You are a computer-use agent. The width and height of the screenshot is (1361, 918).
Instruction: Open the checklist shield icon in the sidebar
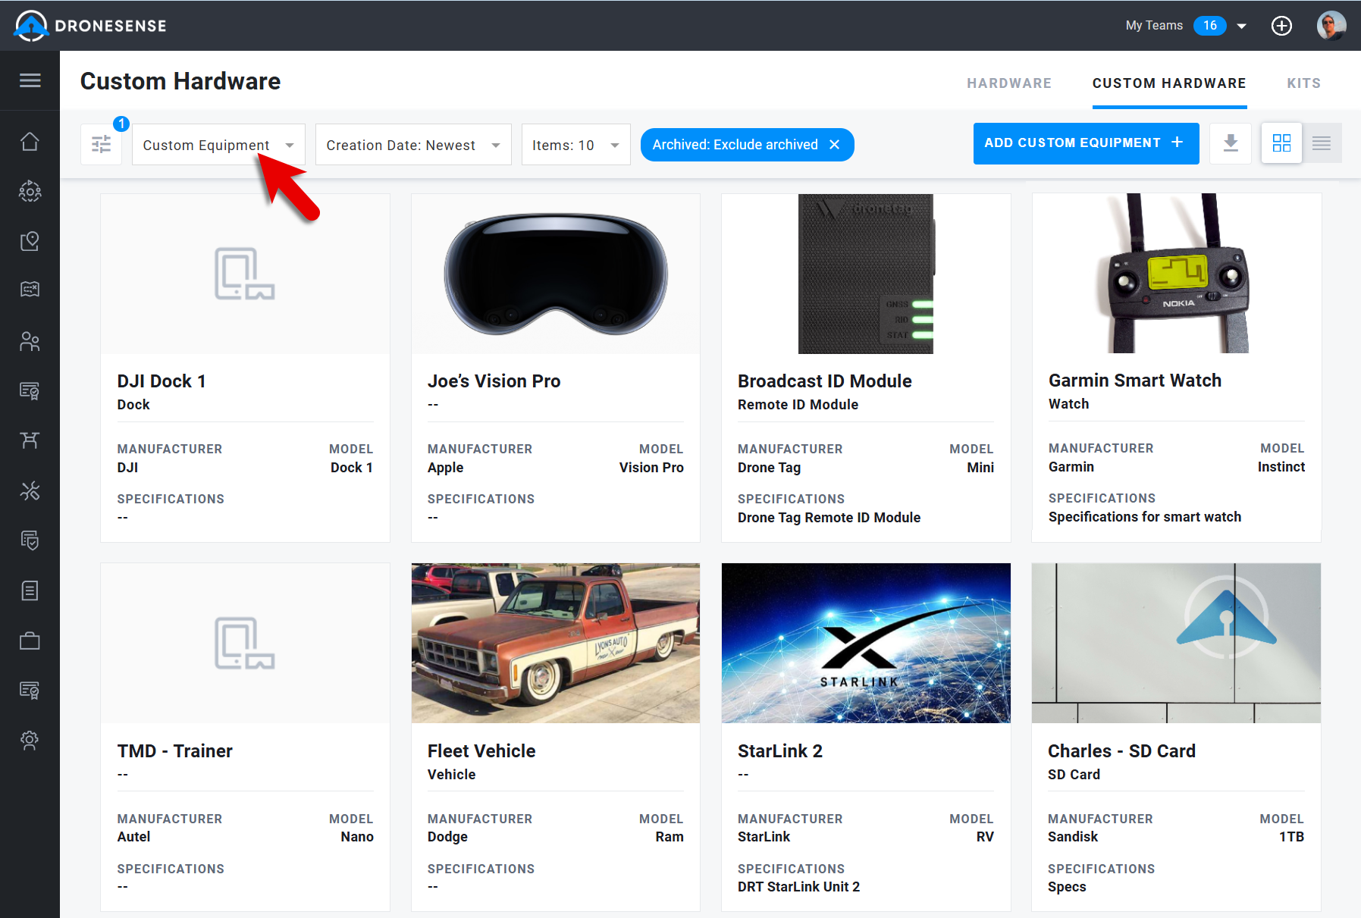click(30, 540)
